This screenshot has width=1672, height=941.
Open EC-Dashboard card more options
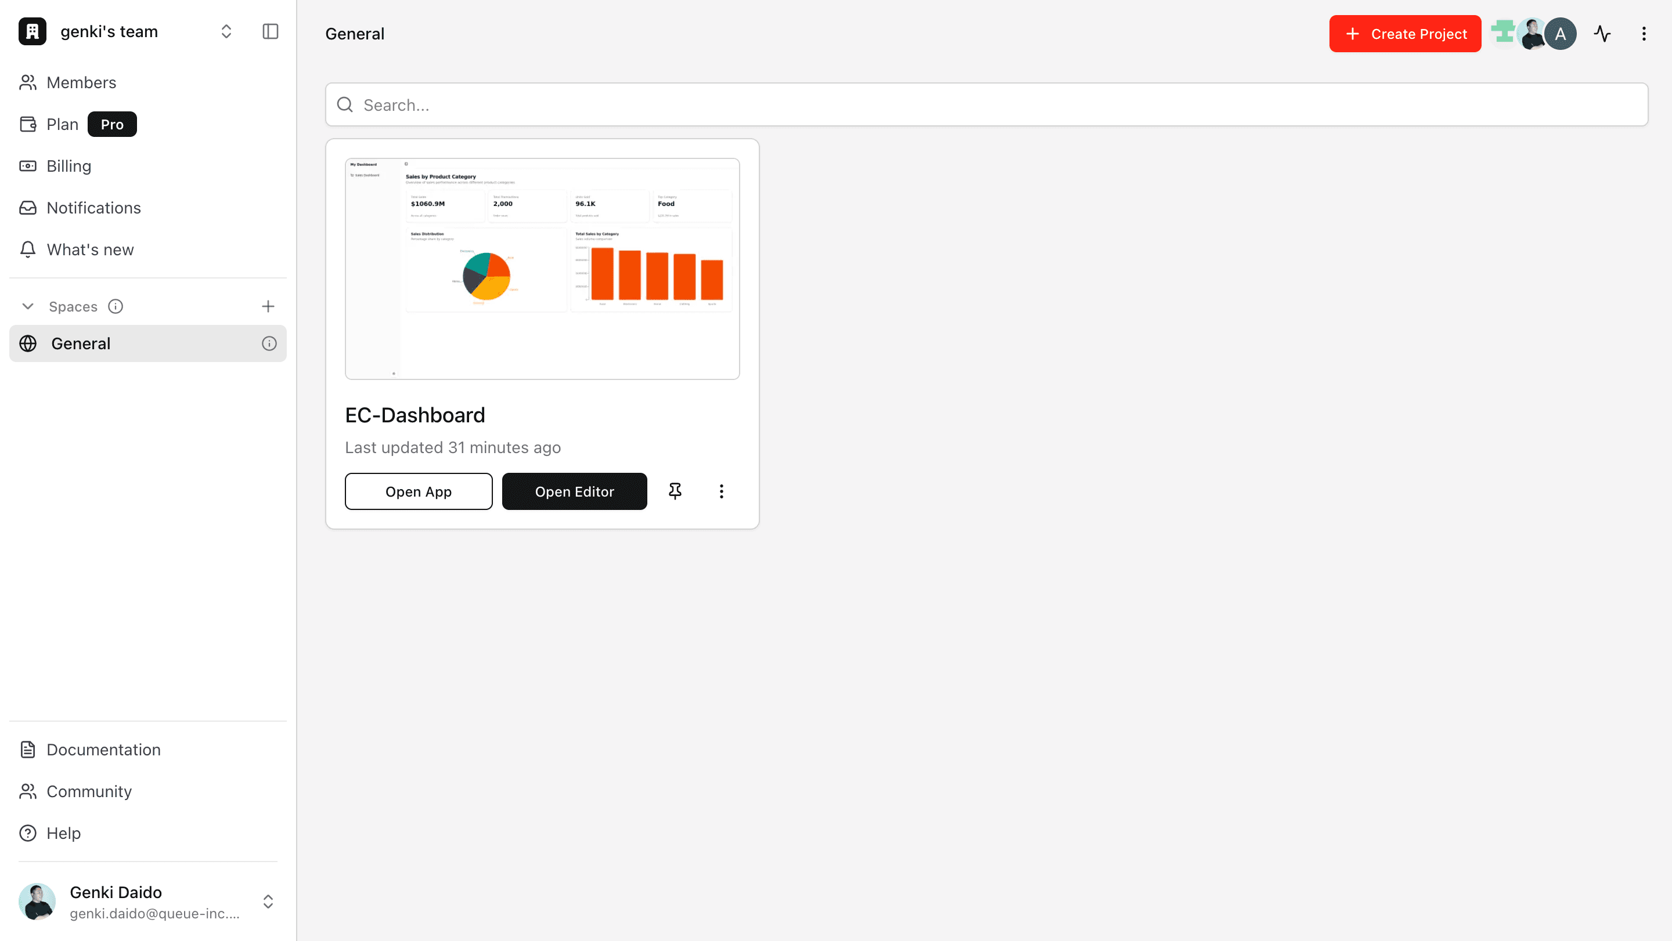click(721, 491)
